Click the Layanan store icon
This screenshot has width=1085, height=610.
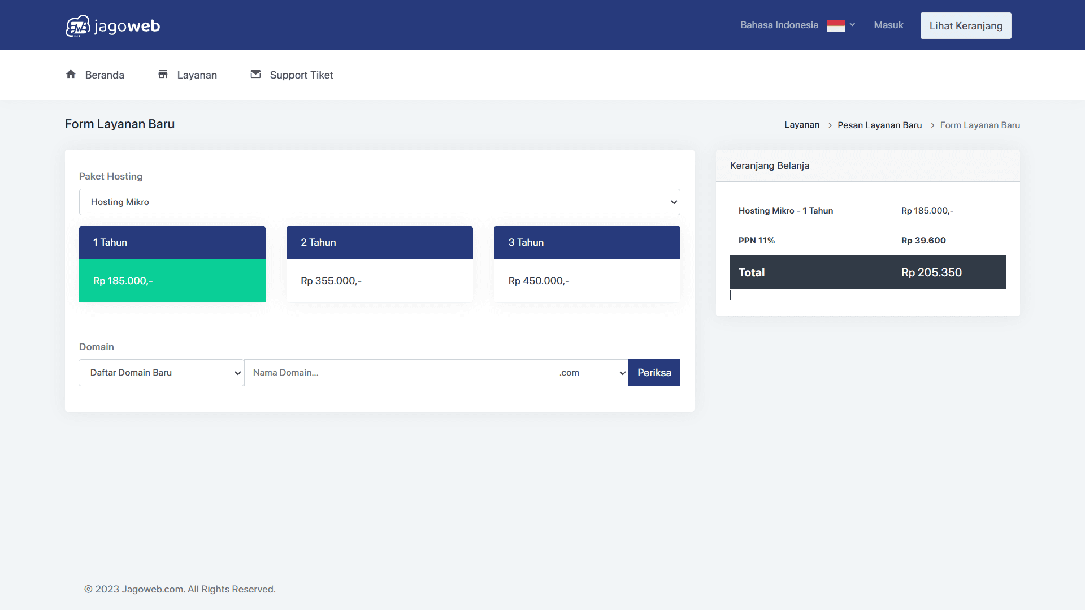click(163, 74)
